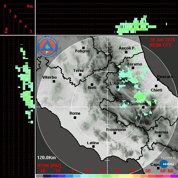Click the Teramo city marker square

133,68
